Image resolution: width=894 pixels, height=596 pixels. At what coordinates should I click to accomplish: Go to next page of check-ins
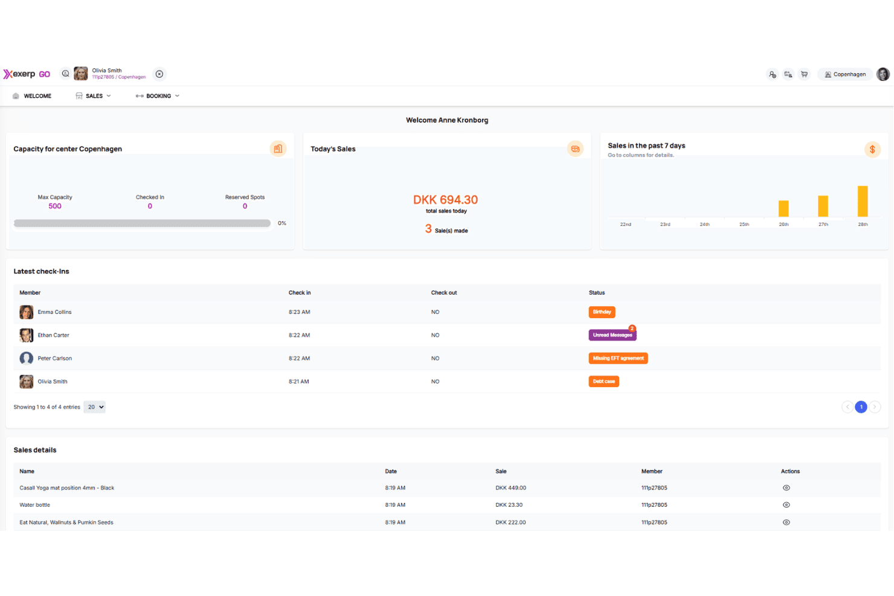875,407
